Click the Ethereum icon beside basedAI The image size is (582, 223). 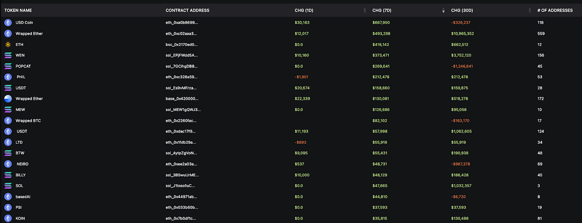point(8,197)
